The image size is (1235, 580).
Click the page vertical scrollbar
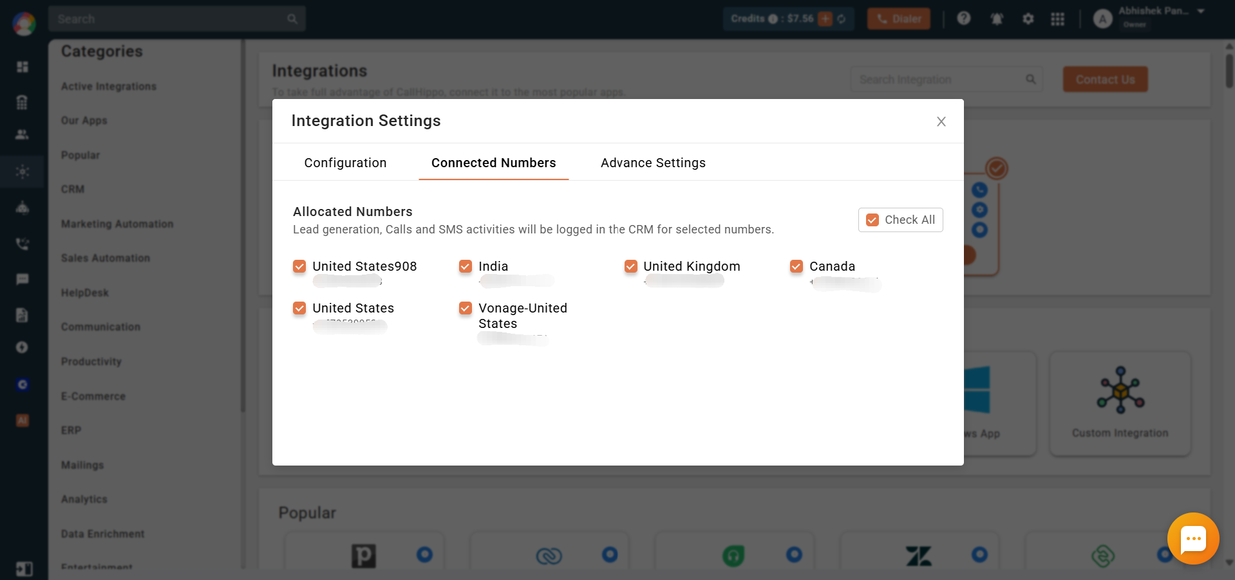(1229, 71)
